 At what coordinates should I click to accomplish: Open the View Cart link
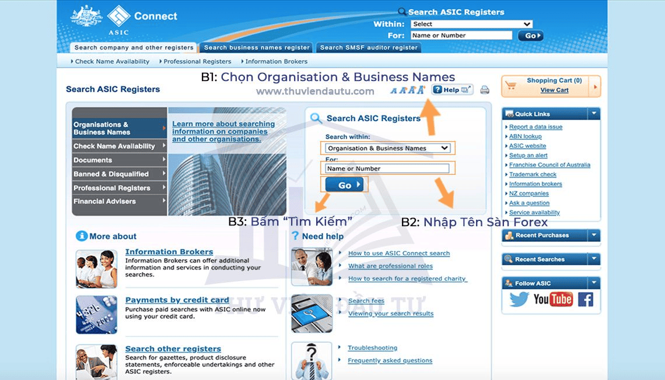click(x=554, y=90)
